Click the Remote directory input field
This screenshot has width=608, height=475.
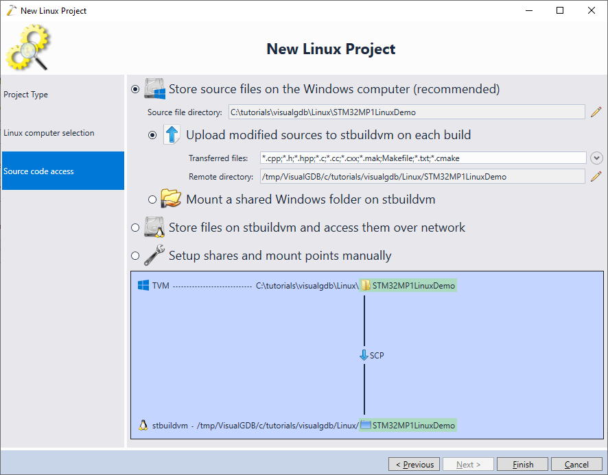[x=422, y=177]
